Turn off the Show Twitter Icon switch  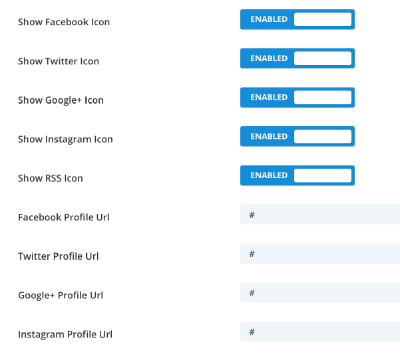coord(297,58)
